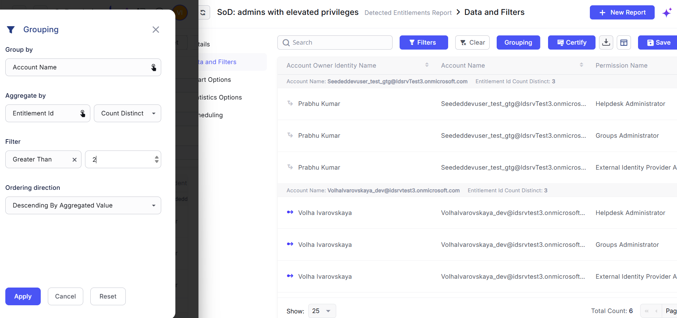Open the Show 25 page size dropdown
677x318 pixels.
(x=322, y=311)
